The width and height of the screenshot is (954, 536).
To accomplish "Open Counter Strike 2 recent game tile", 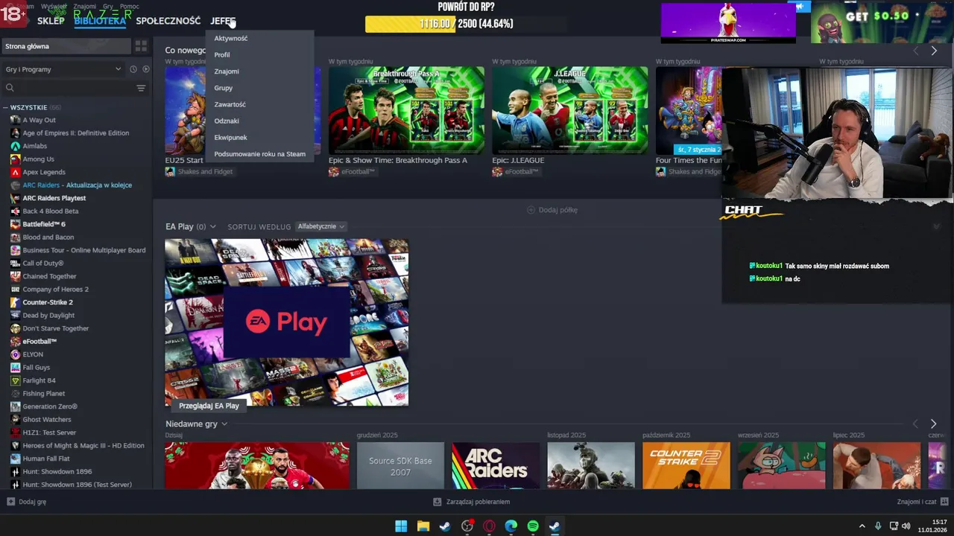I will tap(686, 466).
